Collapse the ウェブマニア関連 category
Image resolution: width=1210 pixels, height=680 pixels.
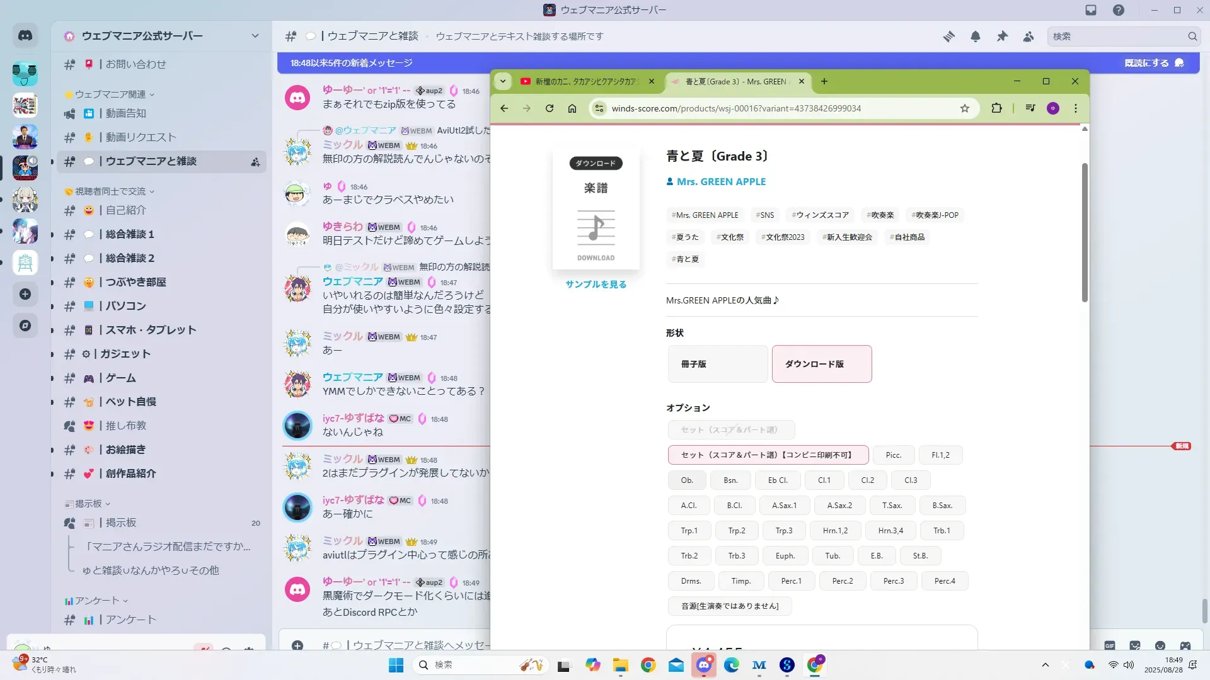tap(110, 94)
